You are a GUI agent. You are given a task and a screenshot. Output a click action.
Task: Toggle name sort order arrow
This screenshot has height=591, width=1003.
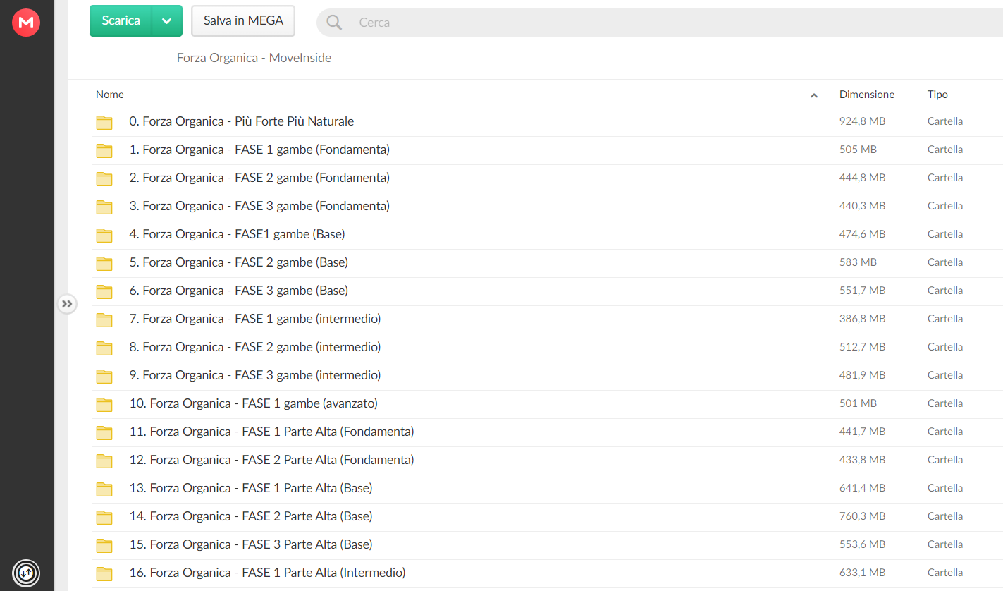coord(814,95)
